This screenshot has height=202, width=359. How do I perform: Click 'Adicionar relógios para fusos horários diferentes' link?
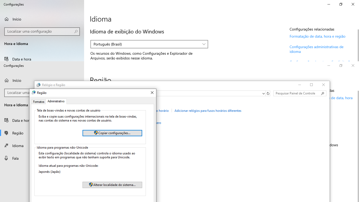point(208,111)
